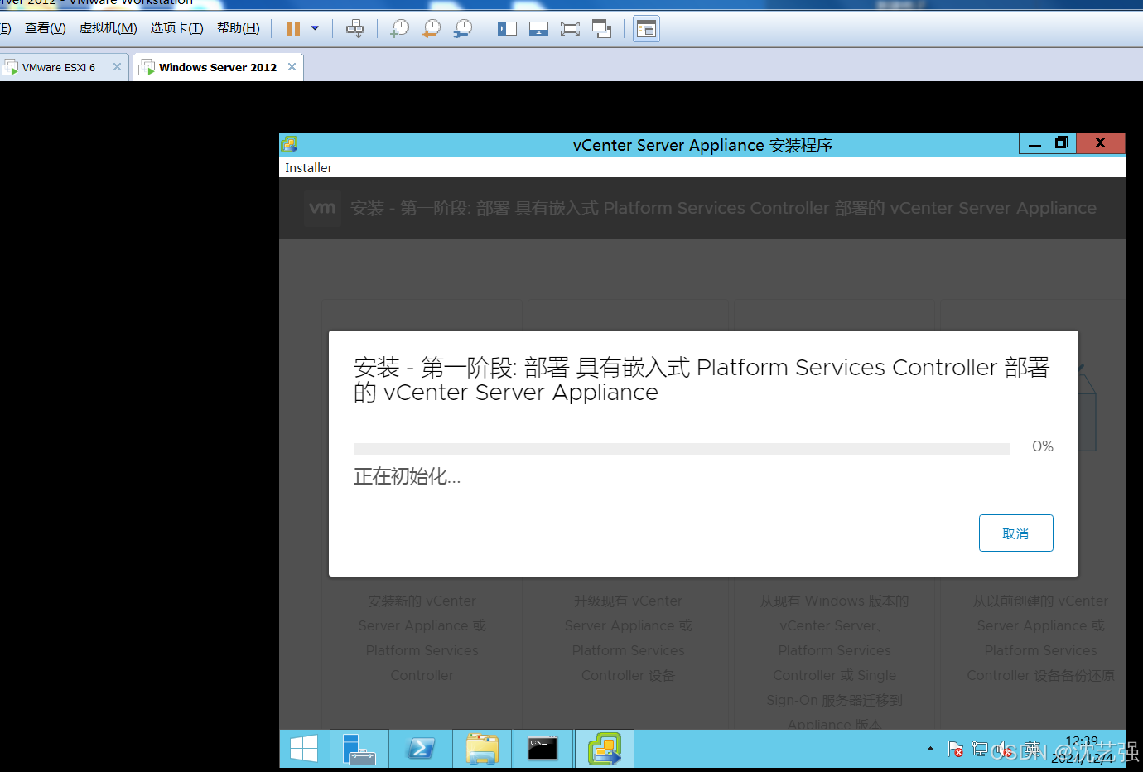The height and width of the screenshot is (772, 1143).
Task: Close the Windows Server 2012 tab
Action: click(292, 67)
